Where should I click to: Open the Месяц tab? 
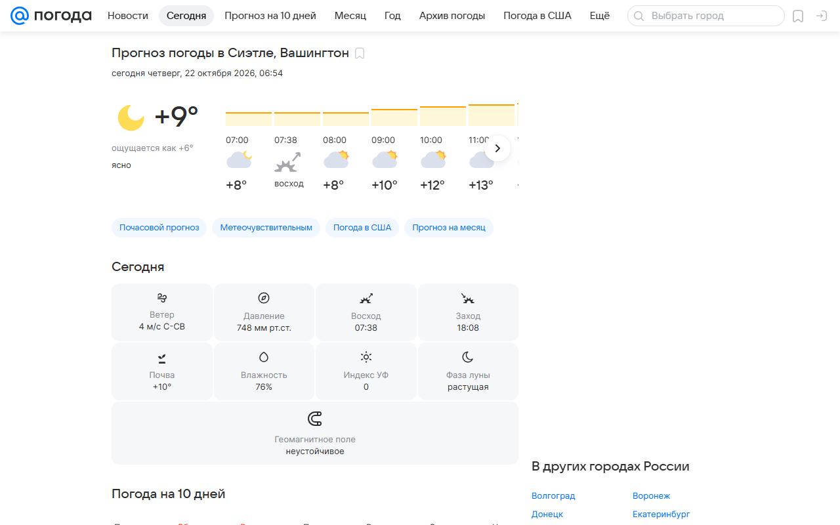[x=350, y=16]
